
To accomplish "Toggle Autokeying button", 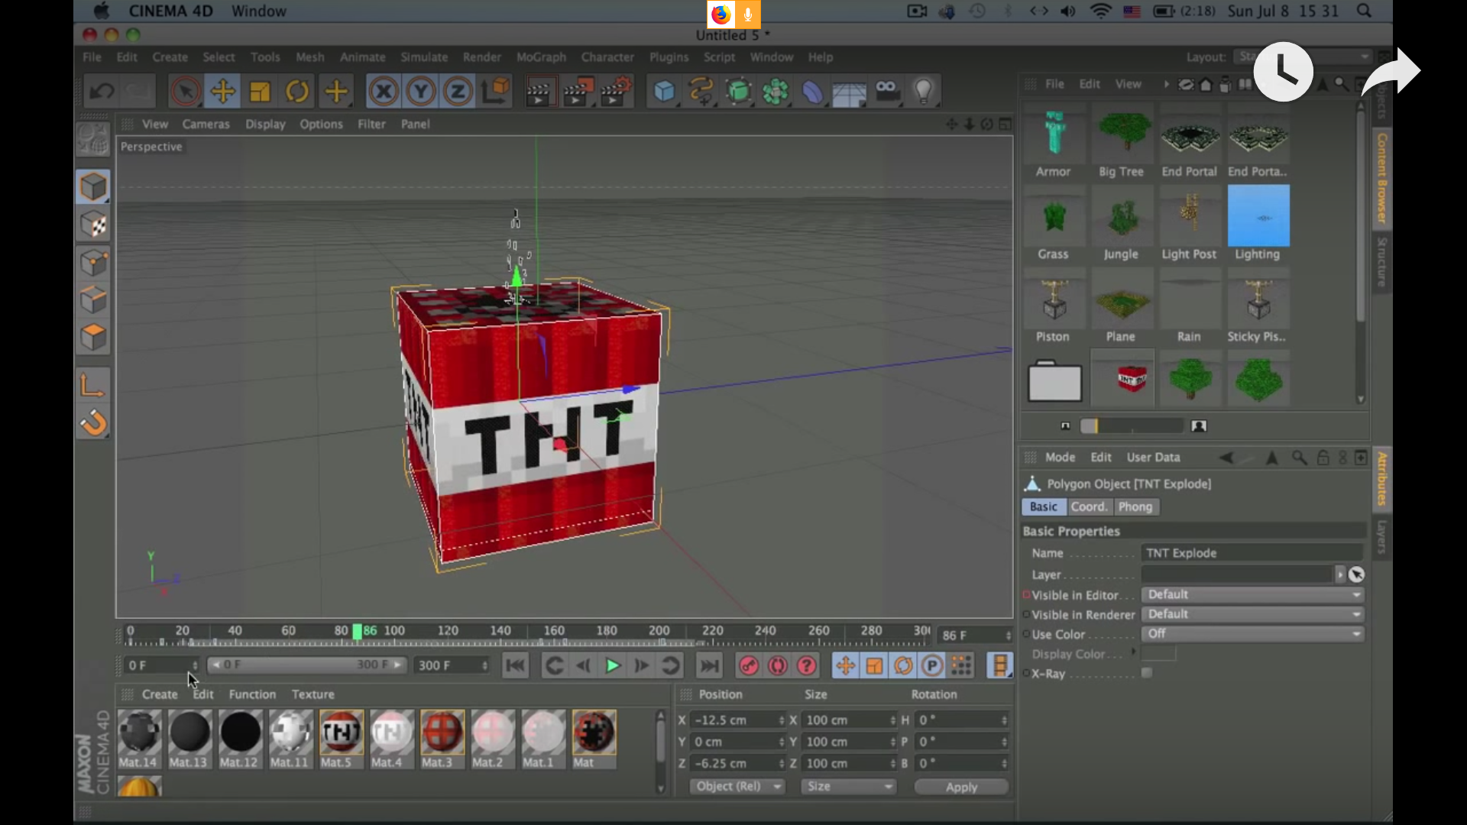I will click(778, 666).
